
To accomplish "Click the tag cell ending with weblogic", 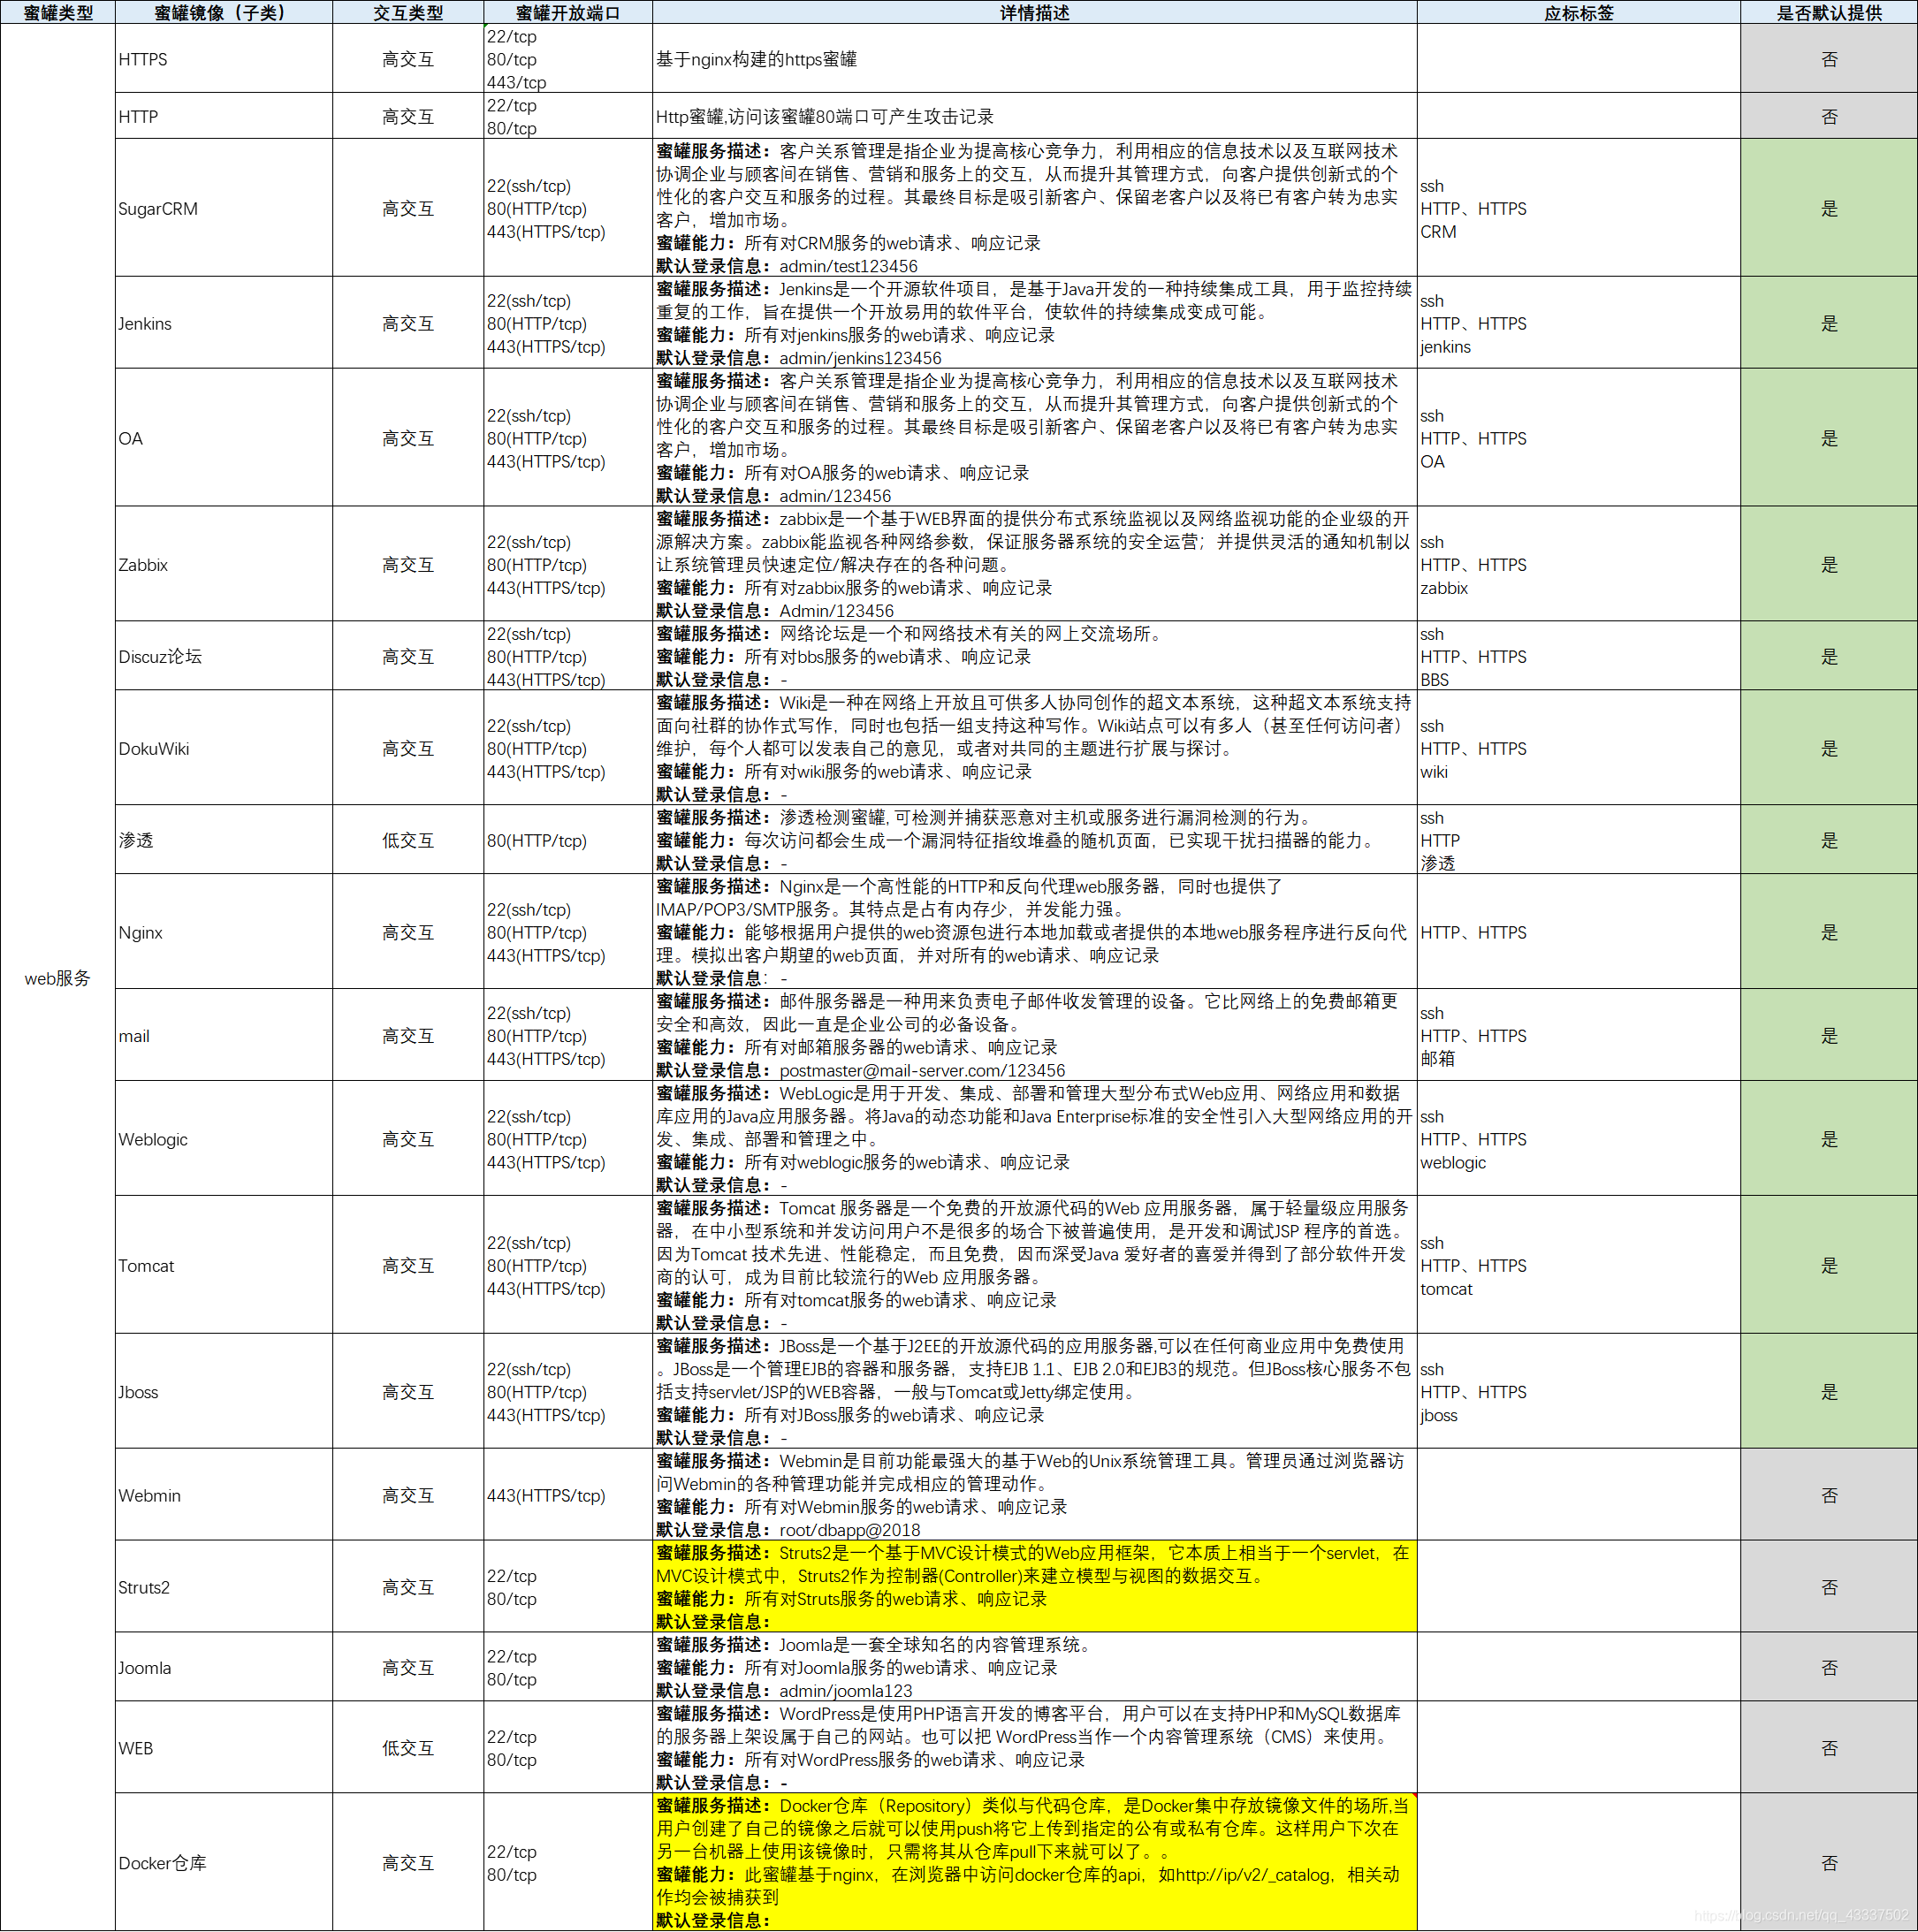I will 1579,1139.
